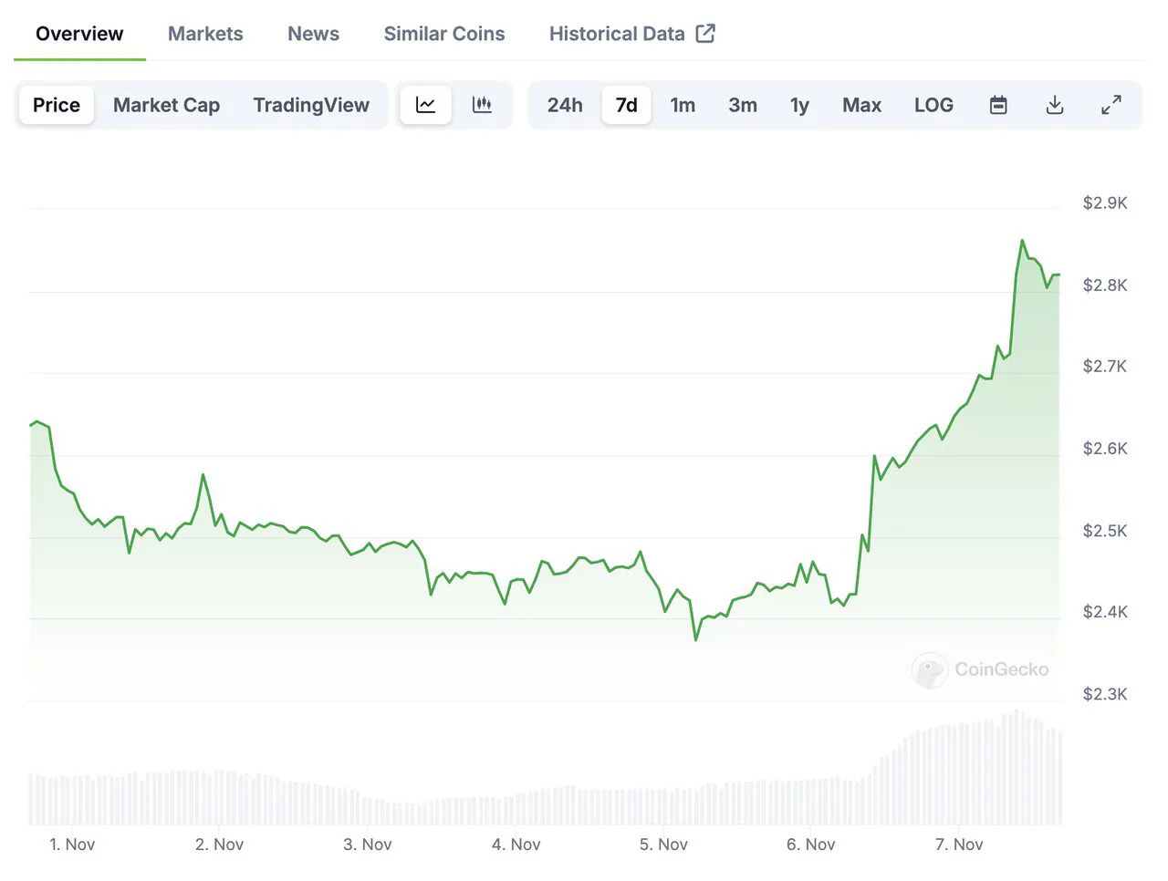Screen dimensions: 1168x881
Task: Click the 6. Nov date label
Action: [811, 845]
